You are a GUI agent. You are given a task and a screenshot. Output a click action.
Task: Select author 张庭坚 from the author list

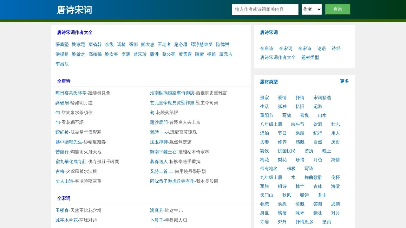62,44
